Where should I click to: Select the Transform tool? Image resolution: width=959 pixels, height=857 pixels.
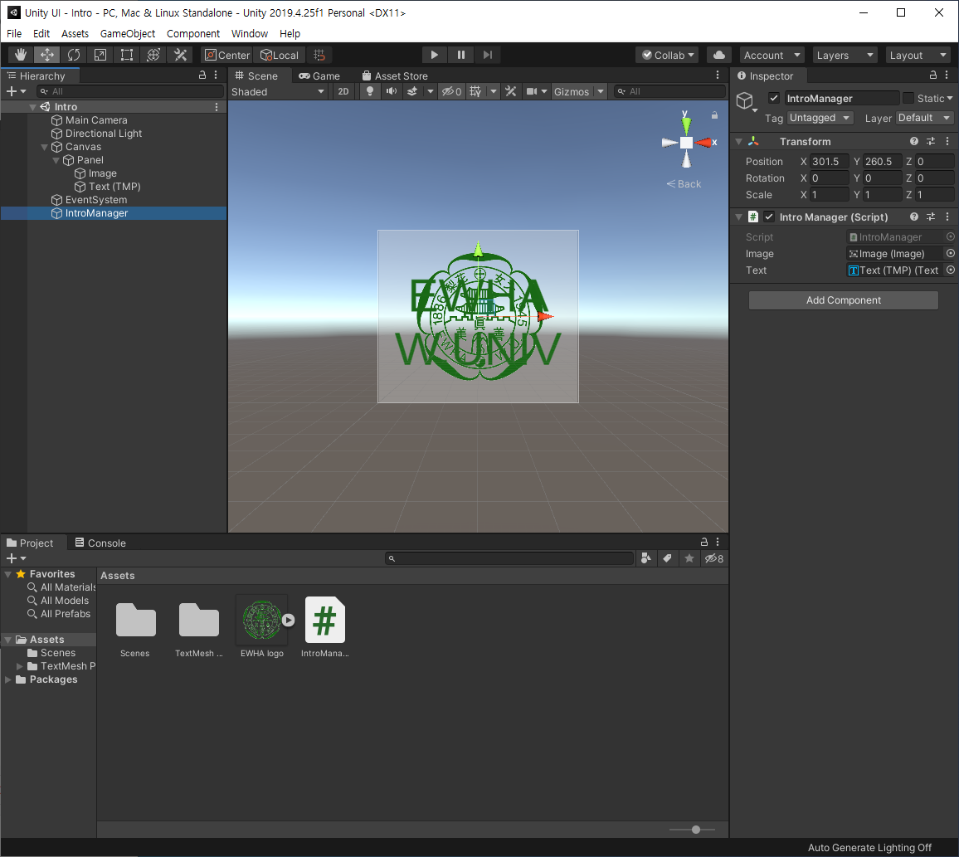153,55
